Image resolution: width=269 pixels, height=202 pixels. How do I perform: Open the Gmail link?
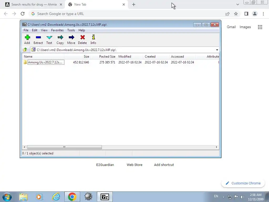pos(231,27)
